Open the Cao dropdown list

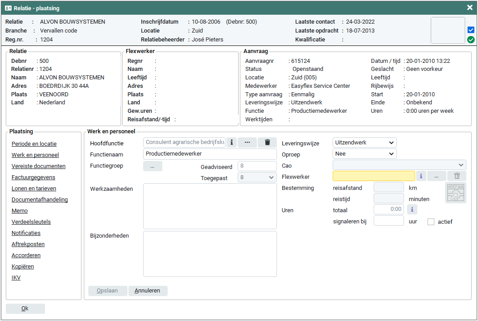point(399,165)
